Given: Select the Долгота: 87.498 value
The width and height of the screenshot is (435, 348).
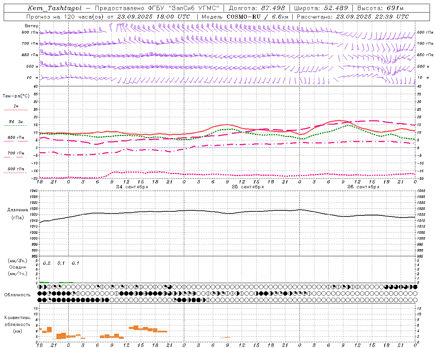Looking at the screenshot, I should (x=257, y=8).
